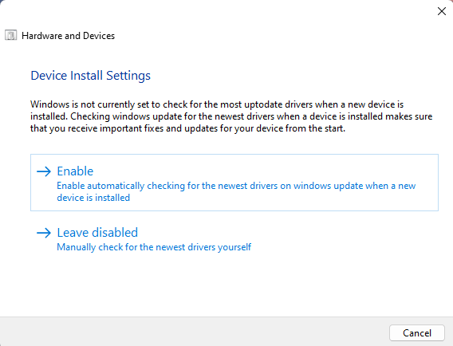The height and width of the screenshot is (346, 453).
Task: Click the arrow icon beside Enable
Action: [x=44, y=171]
